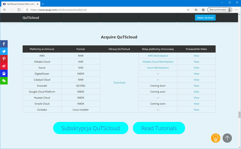This screenshot has width=241, height=149.
Task: Click the gray back-to-top arrow button
Action: pos(227,138)
